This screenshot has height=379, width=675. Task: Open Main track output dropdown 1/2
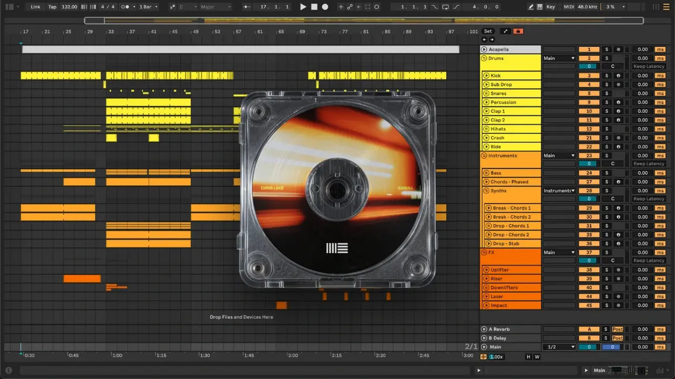(559, 347)
